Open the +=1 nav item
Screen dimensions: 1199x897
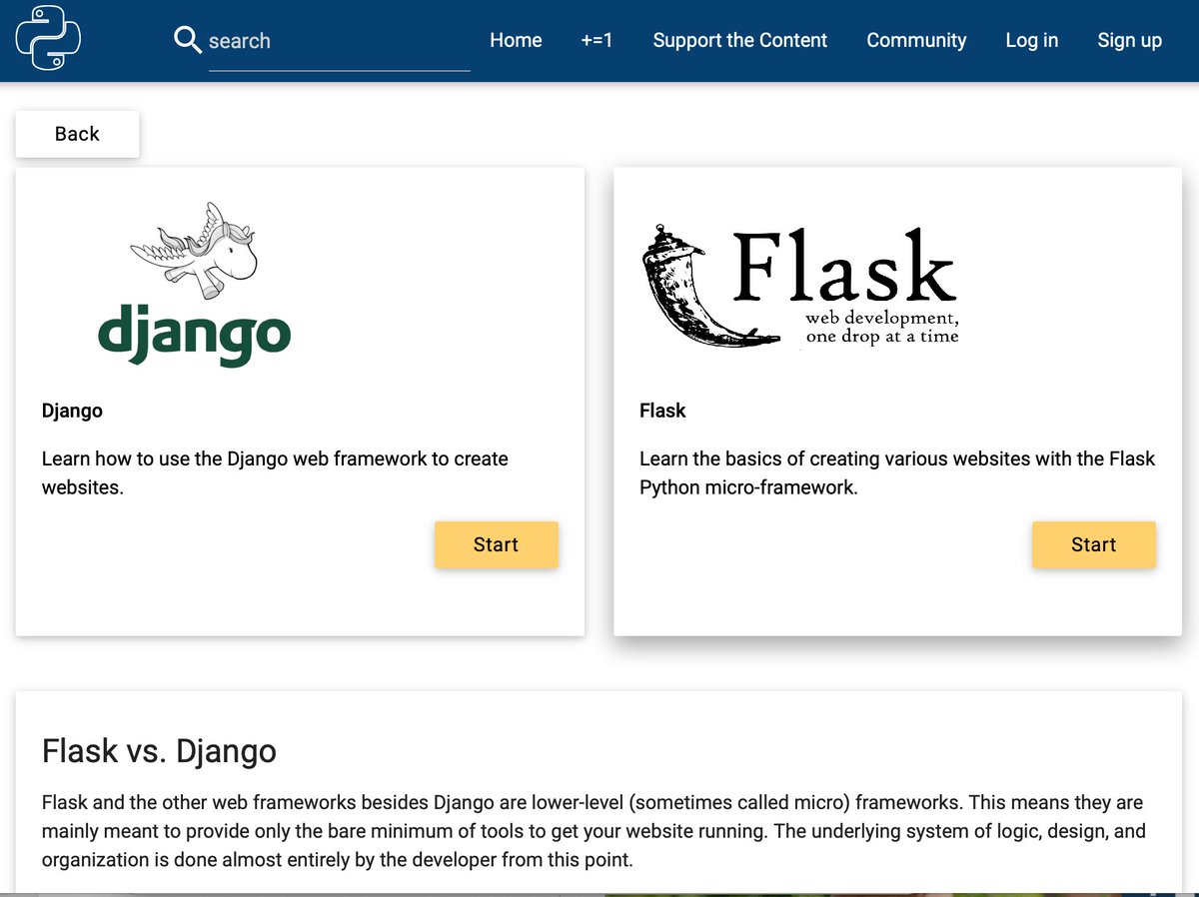[597, 41]
